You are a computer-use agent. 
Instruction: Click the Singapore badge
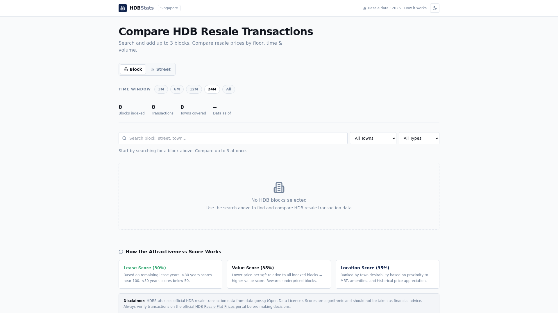pos(169,8)
